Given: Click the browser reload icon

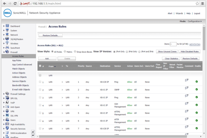Looking at the screenshot, I should tap(15, 4).
